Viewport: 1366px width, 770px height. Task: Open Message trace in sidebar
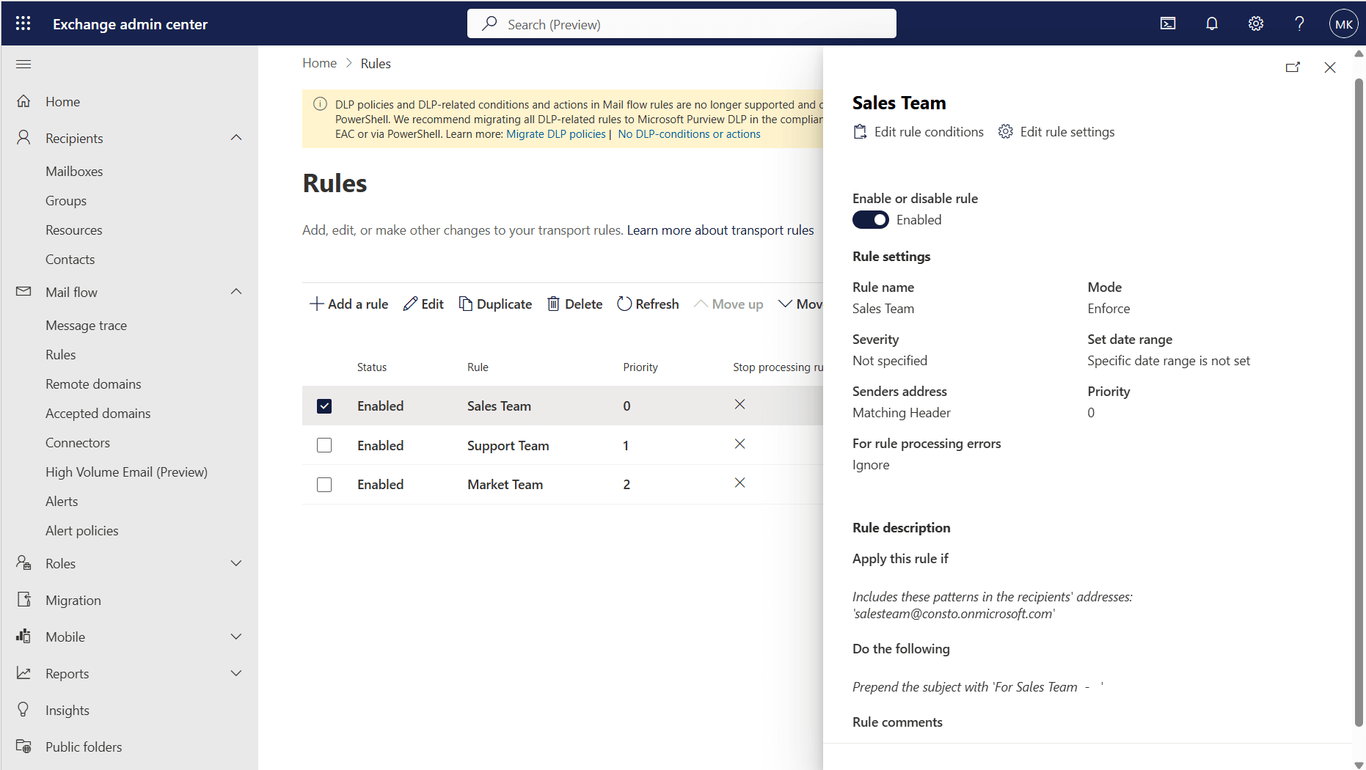click(86, 325)
